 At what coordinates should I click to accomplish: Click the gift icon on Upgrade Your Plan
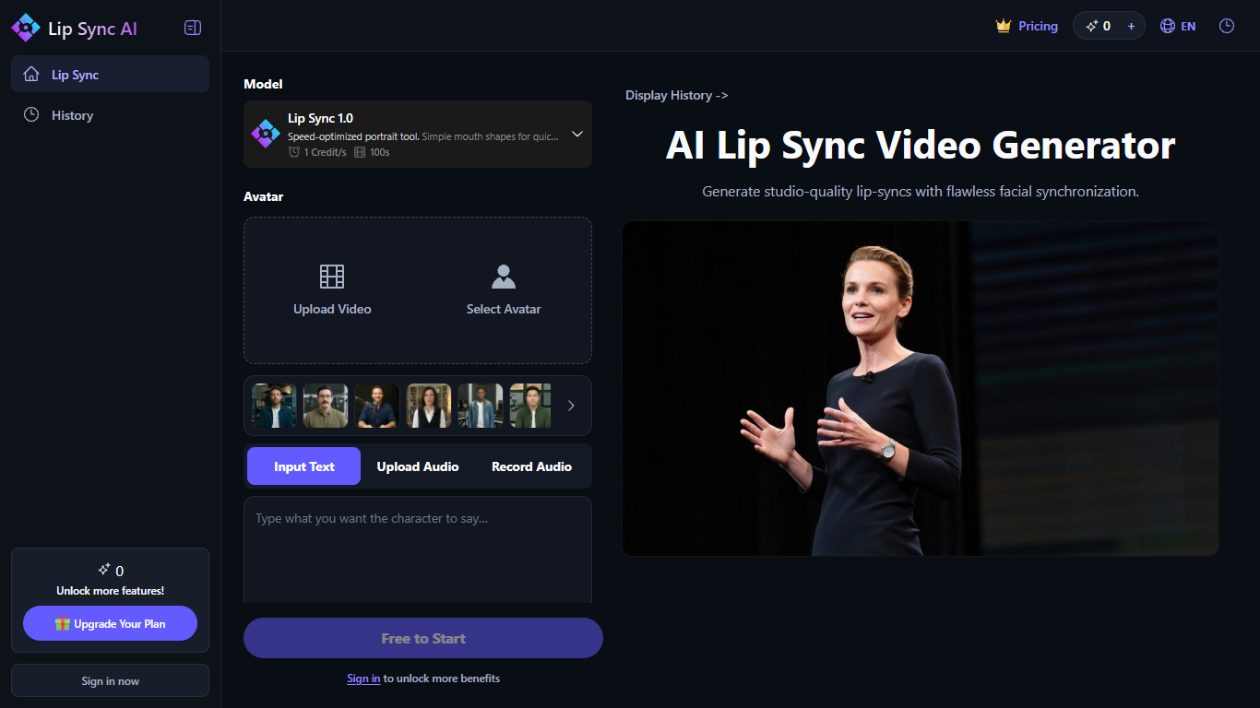(63, 624)
